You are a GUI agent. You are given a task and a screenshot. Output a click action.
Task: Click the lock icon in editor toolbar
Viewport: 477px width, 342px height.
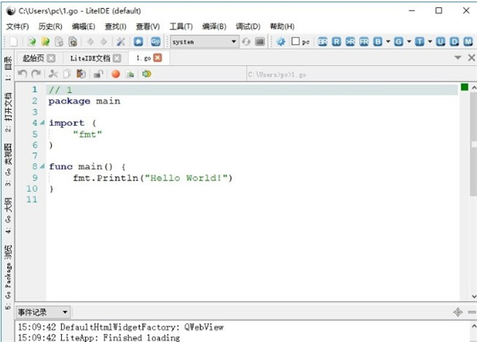(98, 74)
